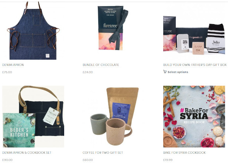Click the Bundle of Chocolate title link
Screen dimensions: 228x163
point(101,65)
